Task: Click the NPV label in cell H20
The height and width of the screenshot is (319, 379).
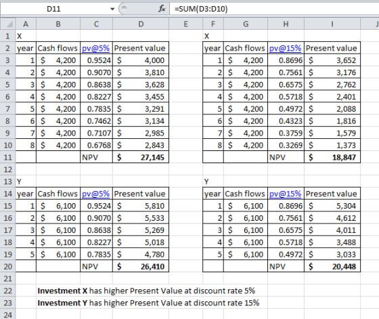Action: tap(286, 266)
